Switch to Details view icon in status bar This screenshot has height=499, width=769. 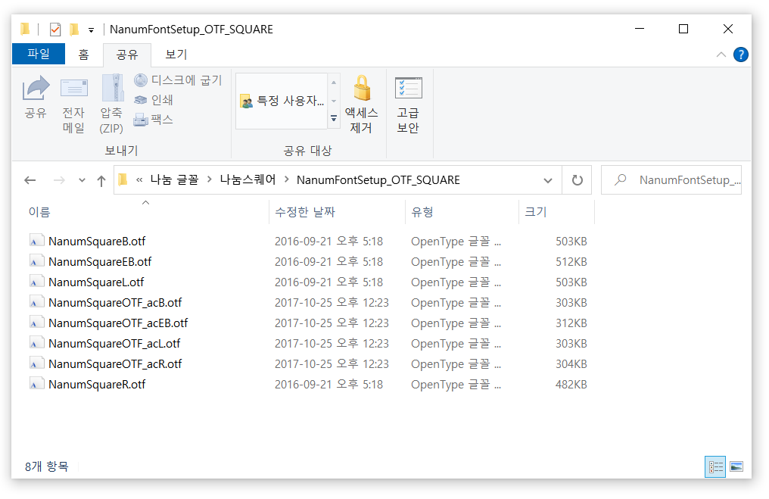(x=715, y=466)
